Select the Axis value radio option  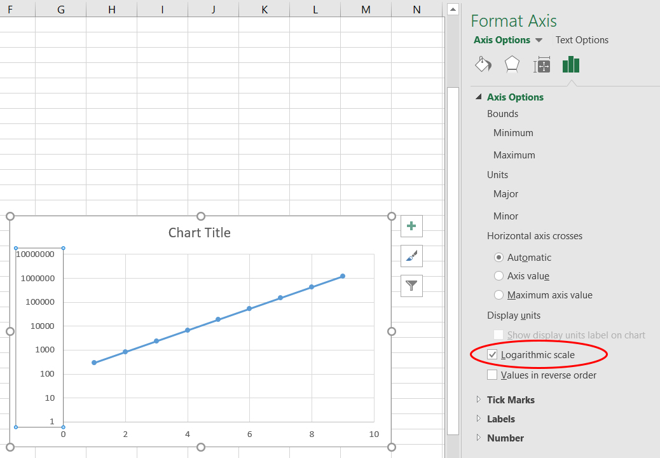499,276
